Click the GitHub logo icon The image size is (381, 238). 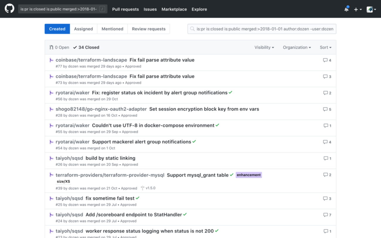click(9, 9)
